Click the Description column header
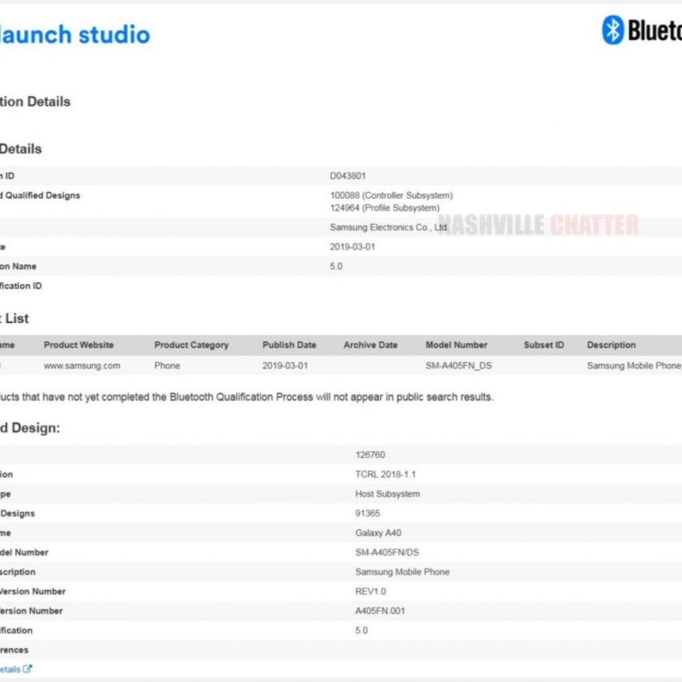The width and height of the screenshot is (682, 682). (611, 345)
